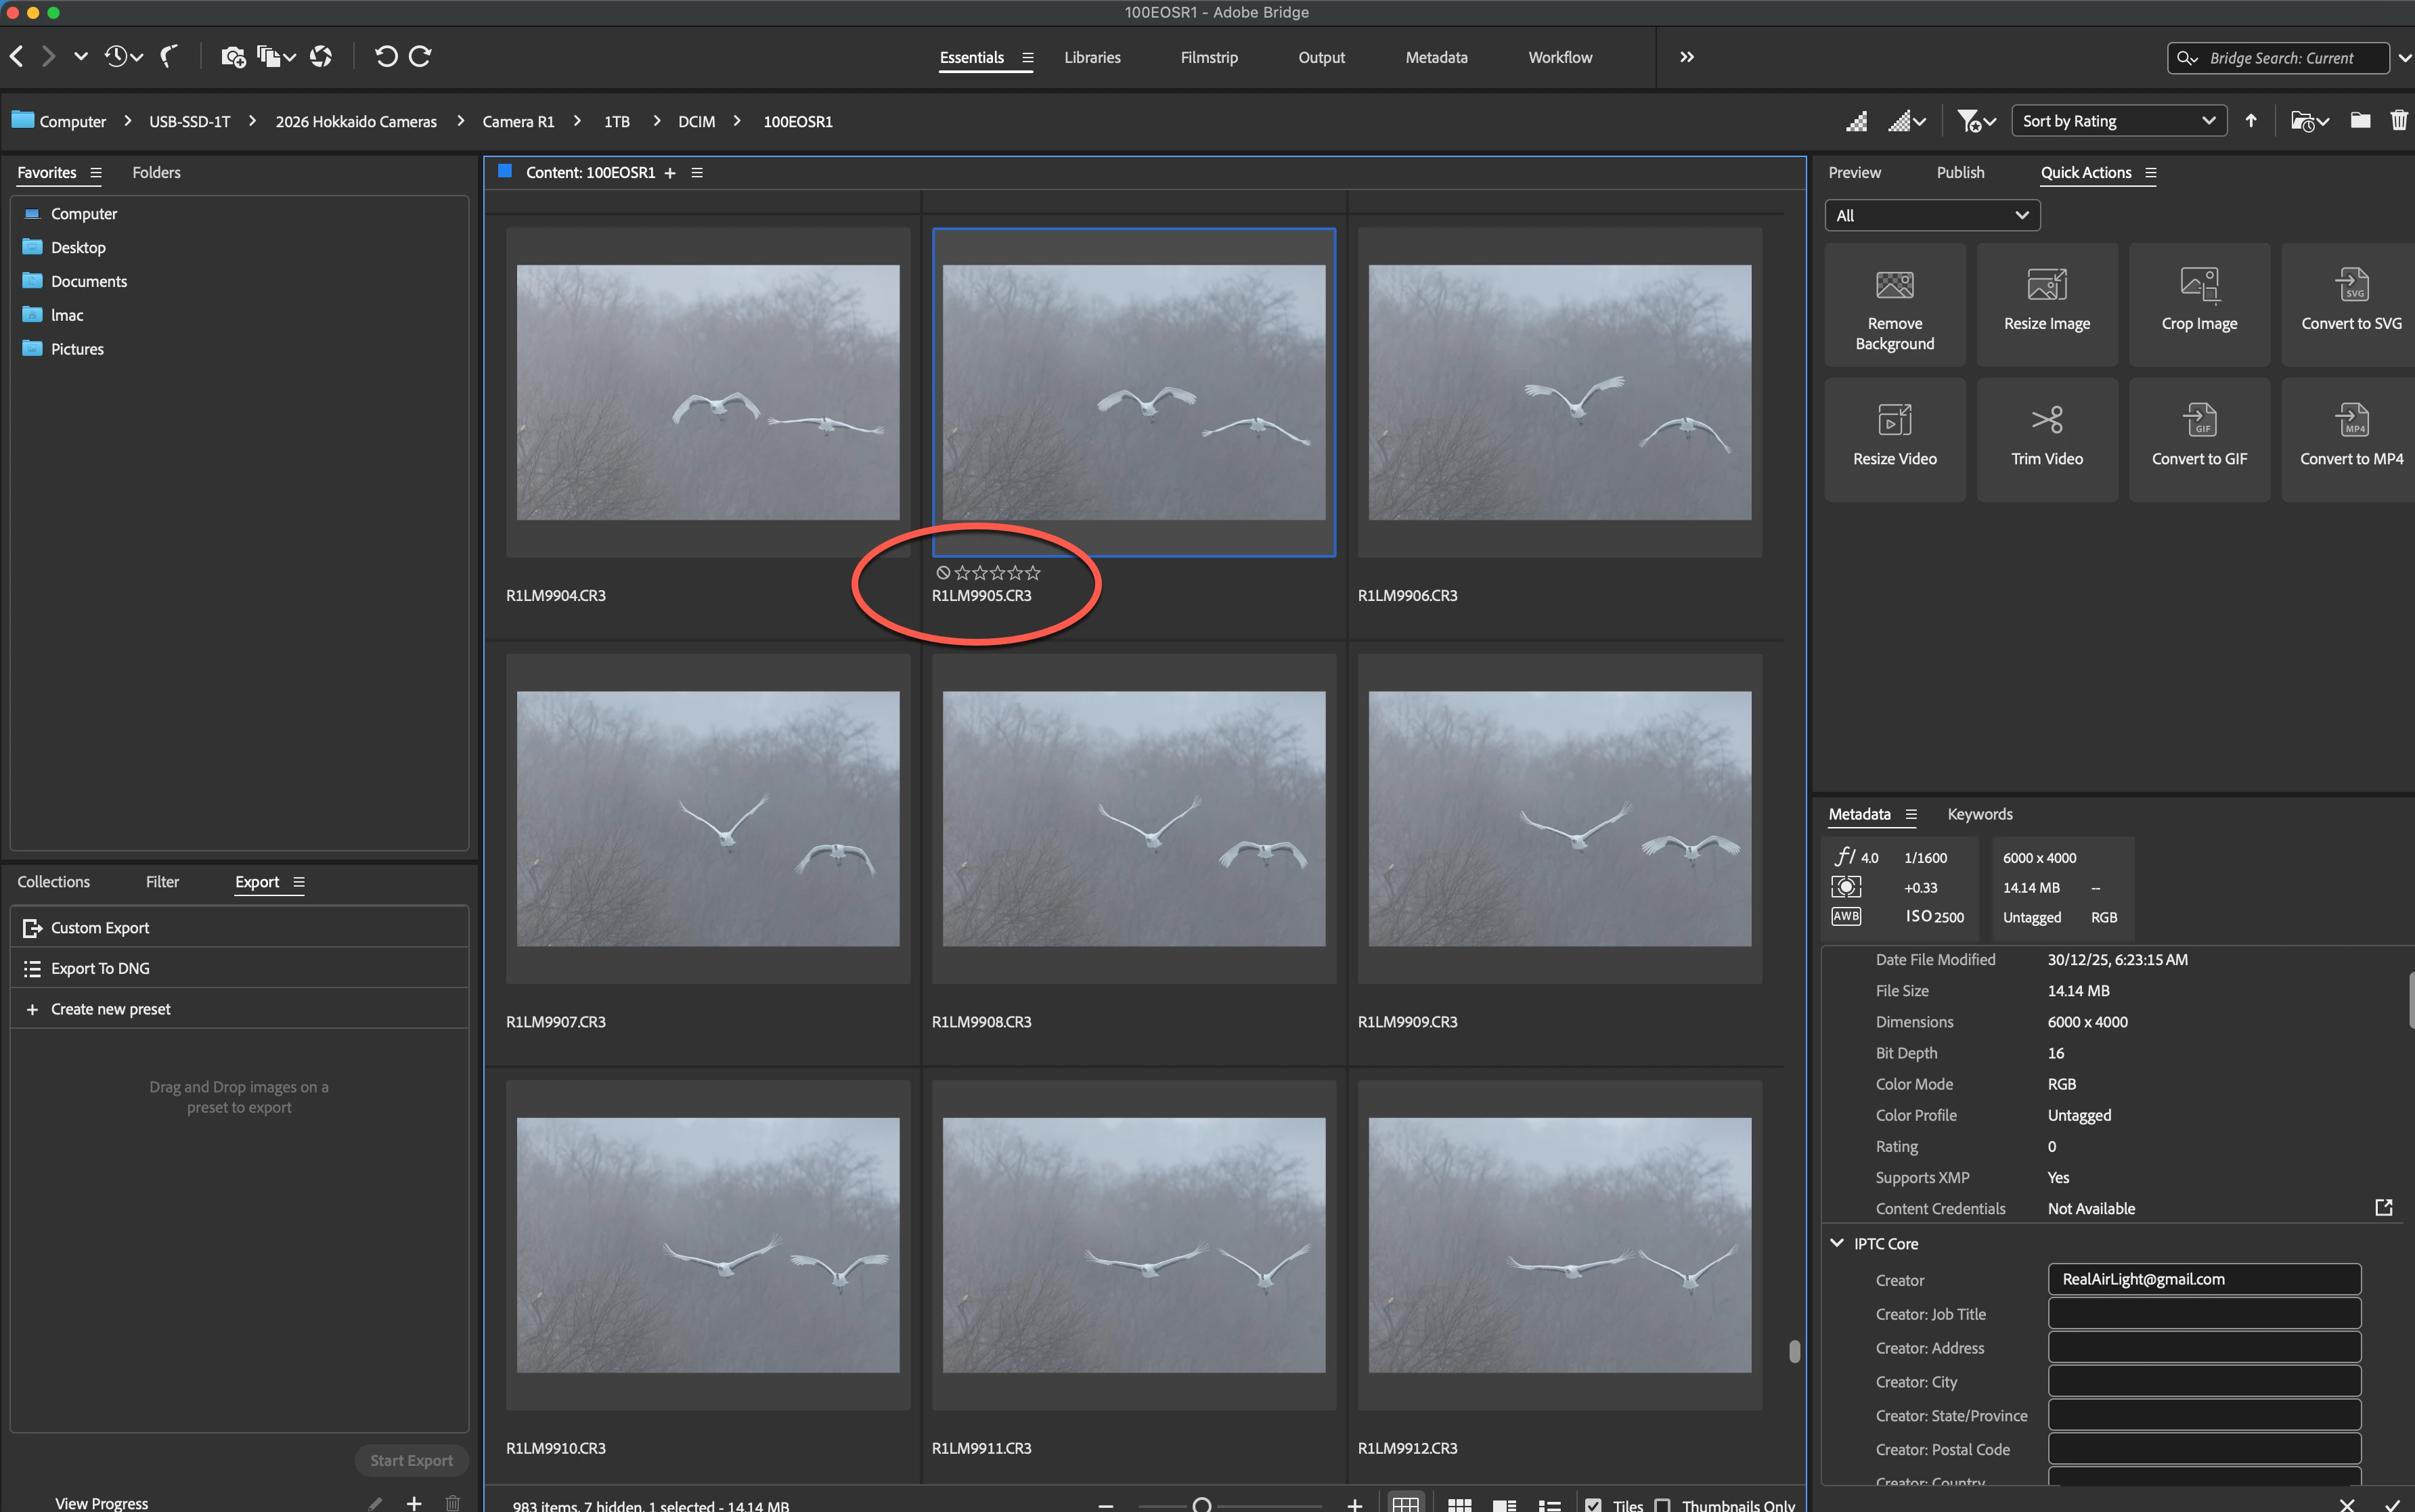Screen dimensions: 2415x1512
Task: Click the trash delete icon in path bar
Action: point(2397,121)
